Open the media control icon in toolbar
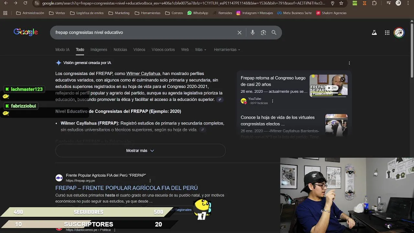Image resolution: width=414 pixels, height=233 pixels. click(x=389, y=3)
